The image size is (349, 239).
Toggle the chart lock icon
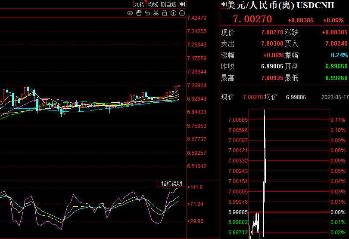tap(165, 13)
